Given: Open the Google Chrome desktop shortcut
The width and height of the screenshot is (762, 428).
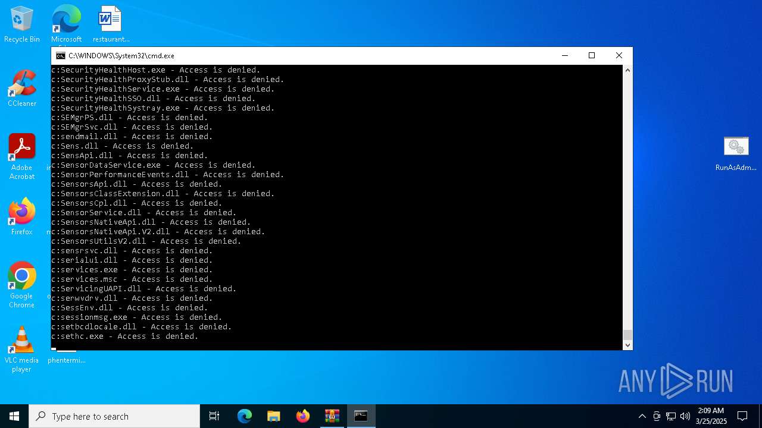Looking at the screenshot, I should (x=22, y=285).
